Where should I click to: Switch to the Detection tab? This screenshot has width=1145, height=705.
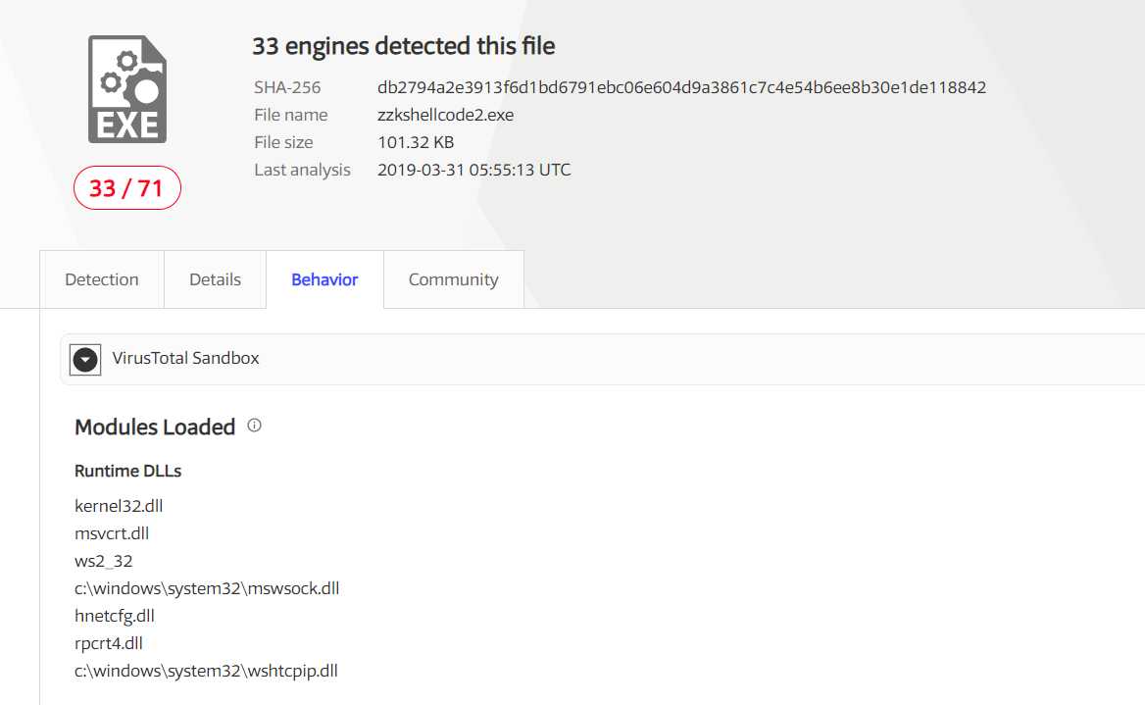(102, 279)
